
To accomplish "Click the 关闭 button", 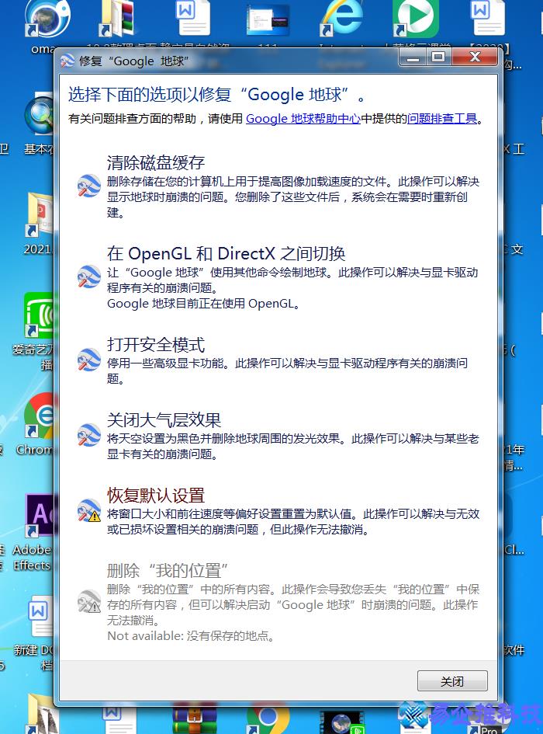I will click(452, 681).
